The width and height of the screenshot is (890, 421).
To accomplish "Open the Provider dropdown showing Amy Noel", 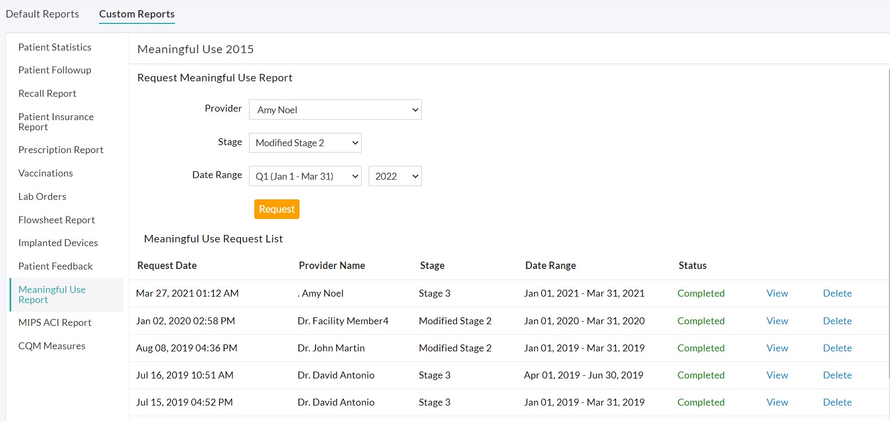I will tap(335, 110).
